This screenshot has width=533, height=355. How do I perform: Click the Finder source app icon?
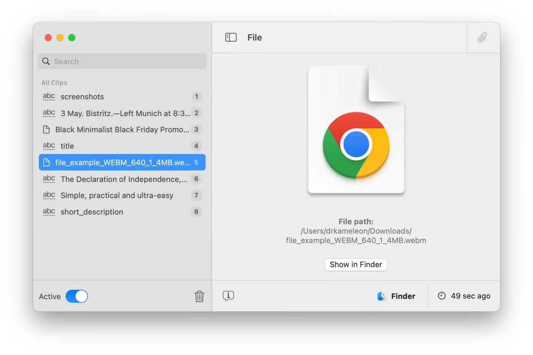point(381,296)
